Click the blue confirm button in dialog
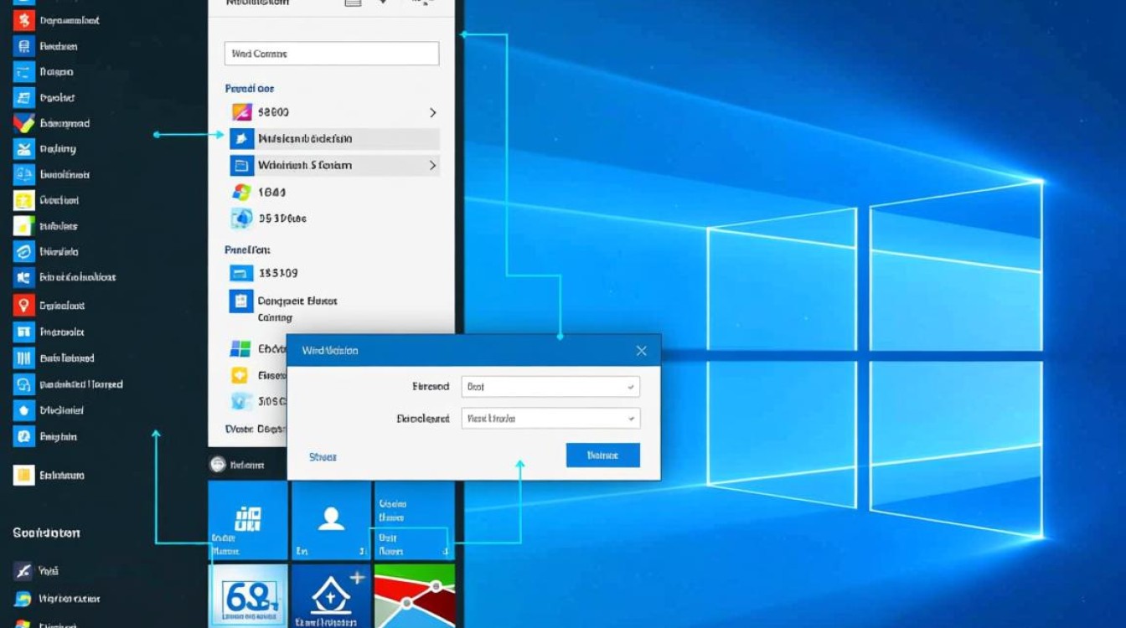1126x628 pixels. [x=602, y=456]
